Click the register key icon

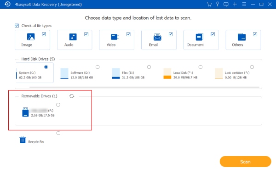pos(218,4)
